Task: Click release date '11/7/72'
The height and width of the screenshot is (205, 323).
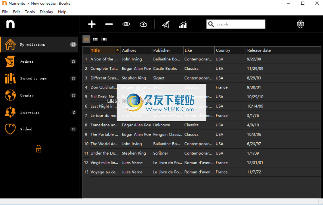Action: [x=254, y=172]
